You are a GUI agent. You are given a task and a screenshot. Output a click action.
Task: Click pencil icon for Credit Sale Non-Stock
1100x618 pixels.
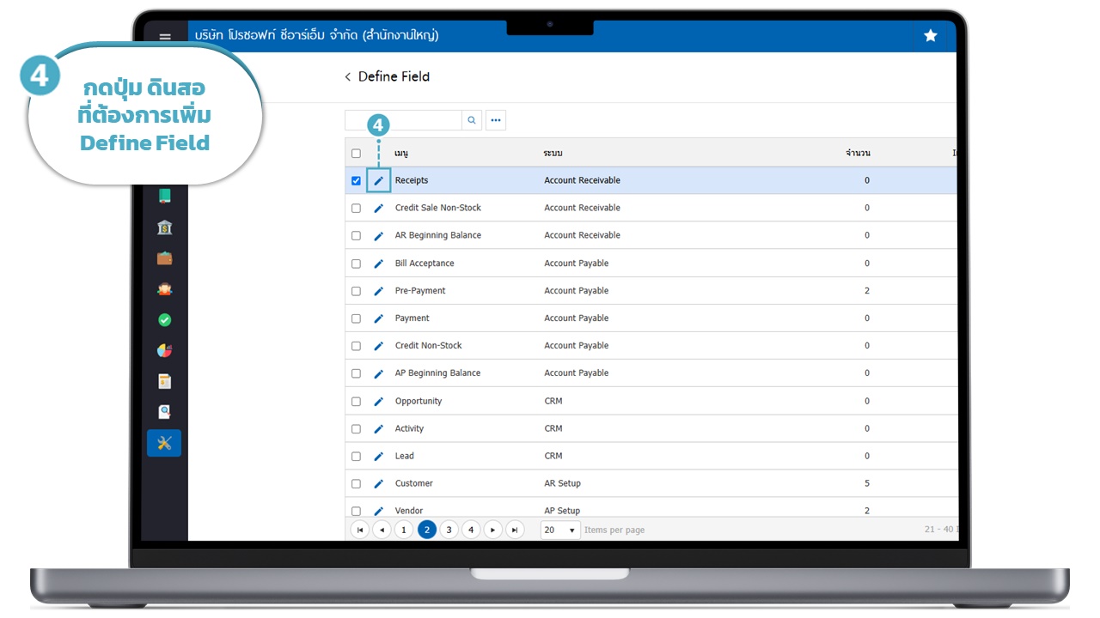378,209
